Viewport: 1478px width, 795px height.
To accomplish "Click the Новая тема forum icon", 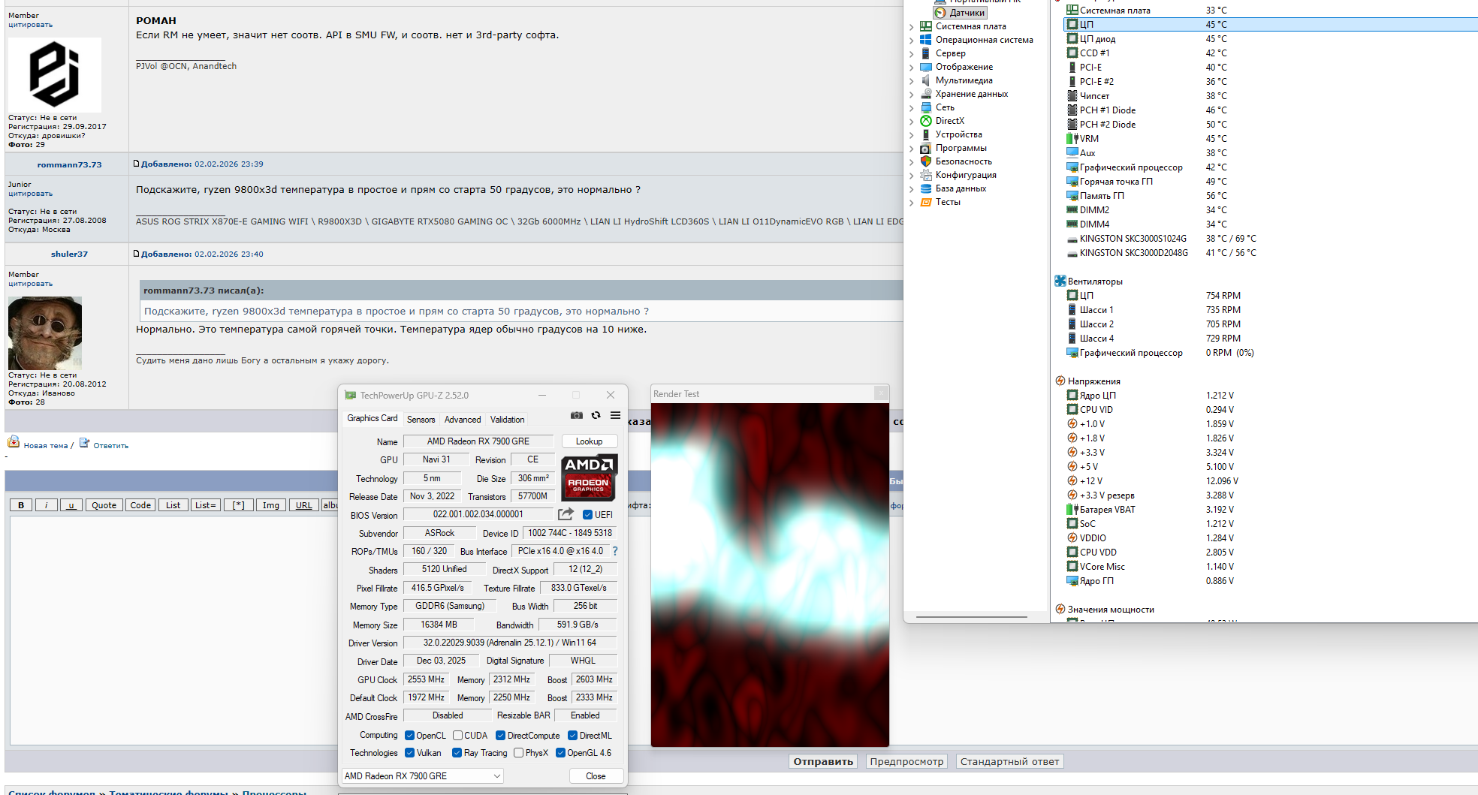I will (14, 441).
